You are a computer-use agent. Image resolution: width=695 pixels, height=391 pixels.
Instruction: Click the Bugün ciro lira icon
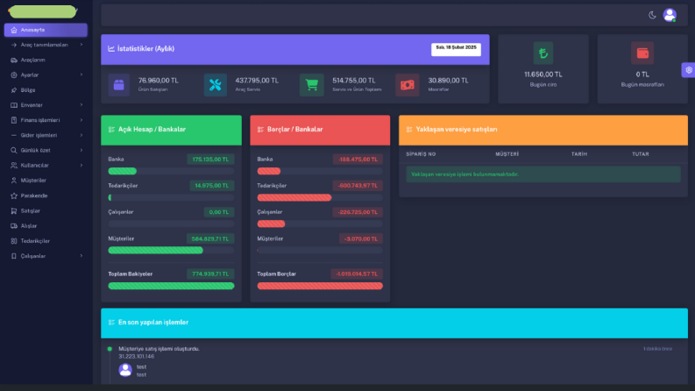click(x=543, y=53)
